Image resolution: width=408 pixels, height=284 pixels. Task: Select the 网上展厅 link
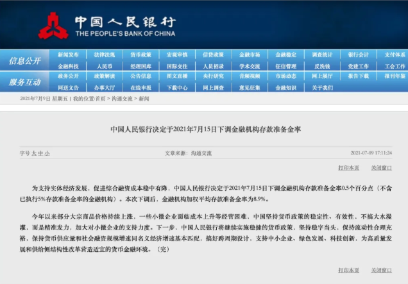(x=322, y=76)
